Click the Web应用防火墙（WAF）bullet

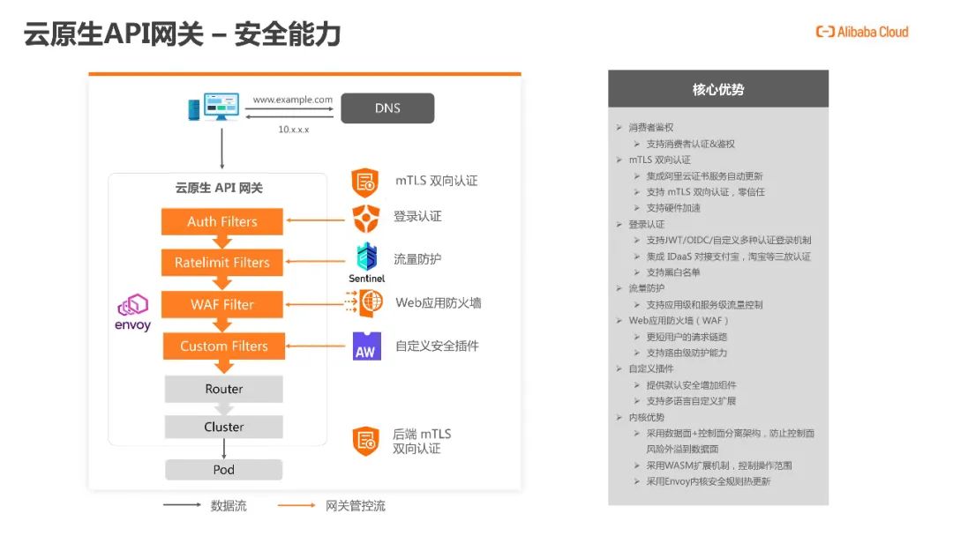(679, 321)
